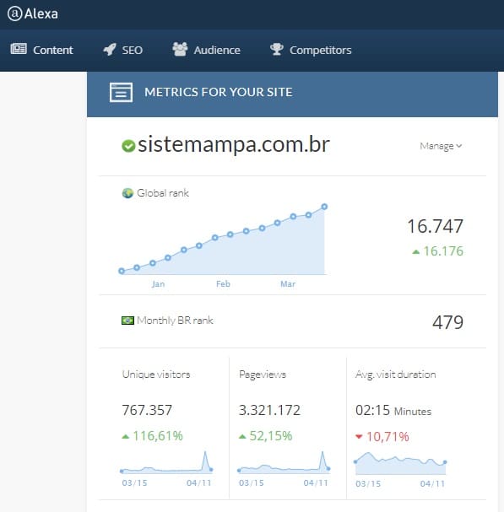Click the Monthly BR rank label
The image size is (504, 512).
175,321
